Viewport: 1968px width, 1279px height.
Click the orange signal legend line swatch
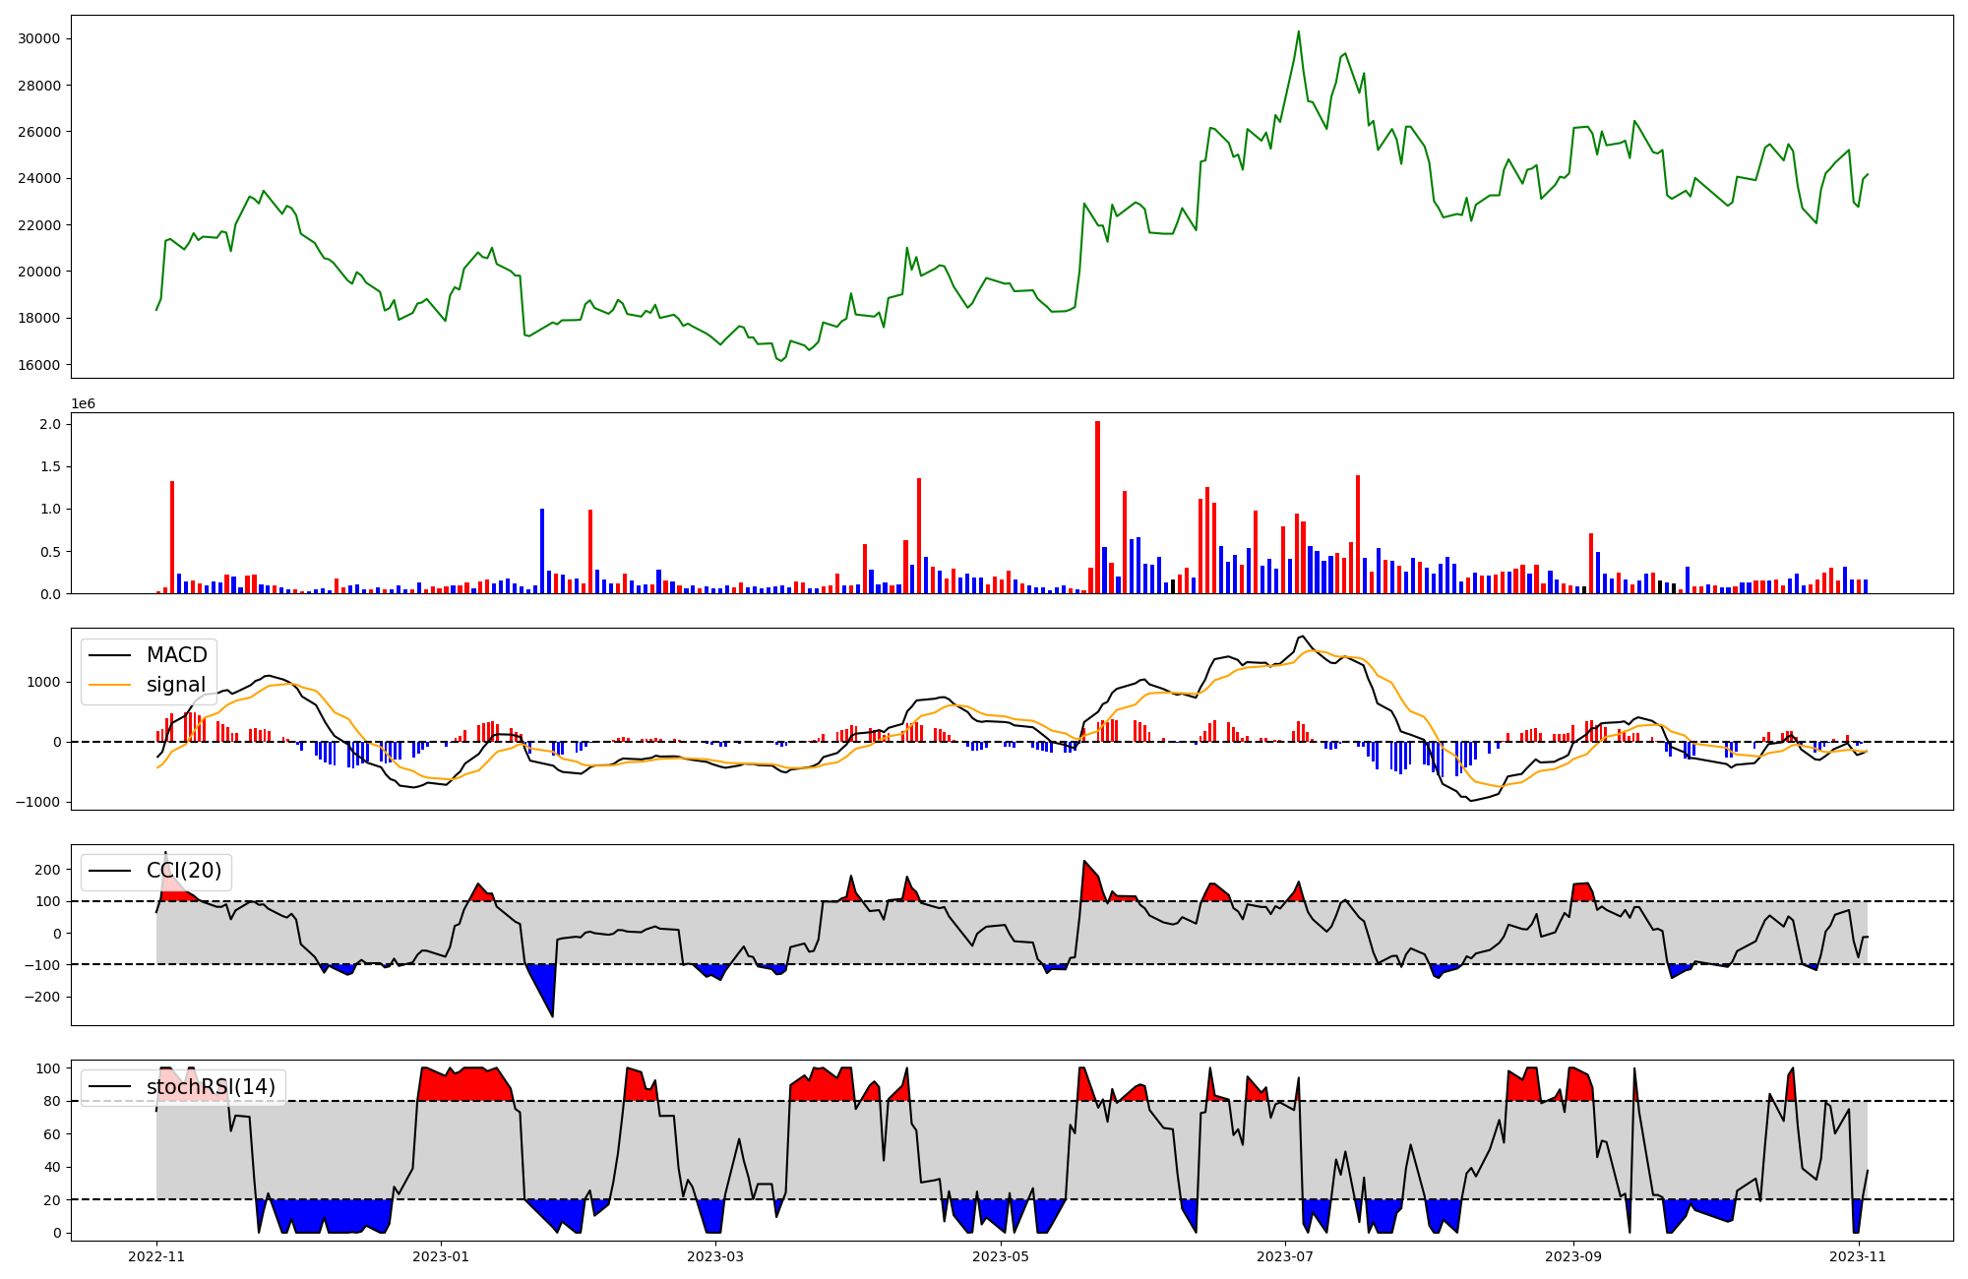coord(109,685)
